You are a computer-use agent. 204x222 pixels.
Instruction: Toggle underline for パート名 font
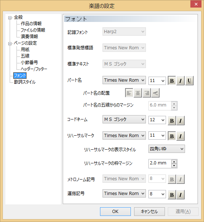tap(189, 81)
